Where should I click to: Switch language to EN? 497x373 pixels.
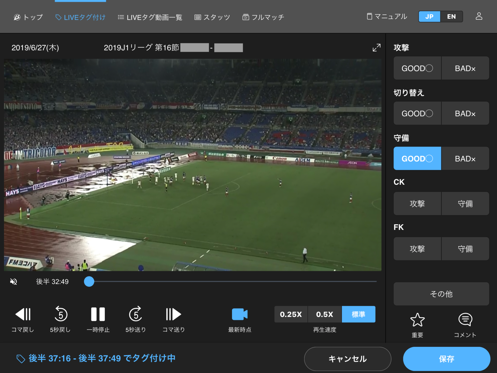click(x=451, y=17)
